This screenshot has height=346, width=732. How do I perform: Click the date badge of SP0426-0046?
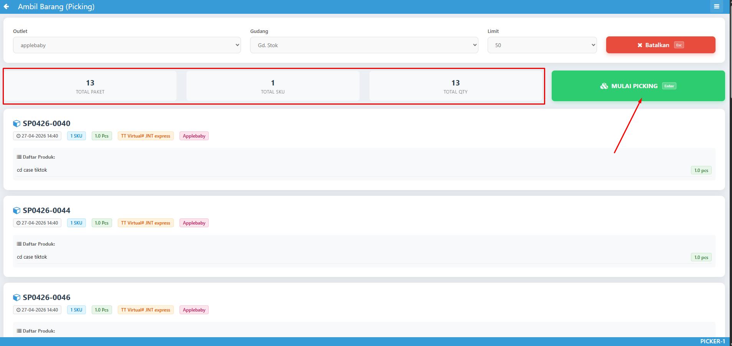point(37,310)
